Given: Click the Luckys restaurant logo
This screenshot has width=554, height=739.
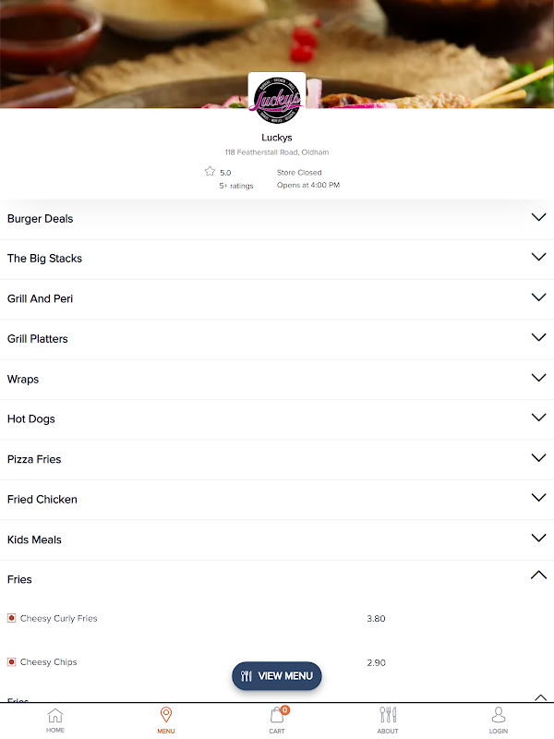Looking at the screenshot, I should [277, 100].
